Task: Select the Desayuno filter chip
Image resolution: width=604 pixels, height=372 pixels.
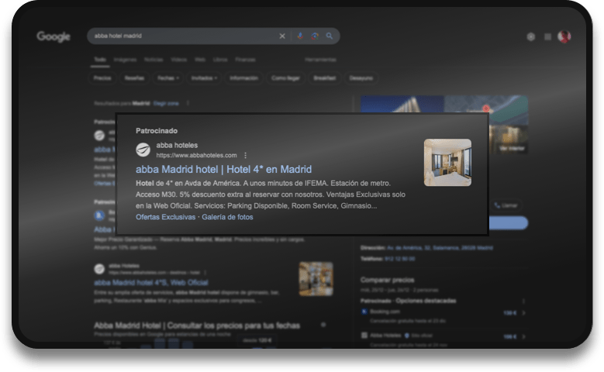Action: (361, 78)
